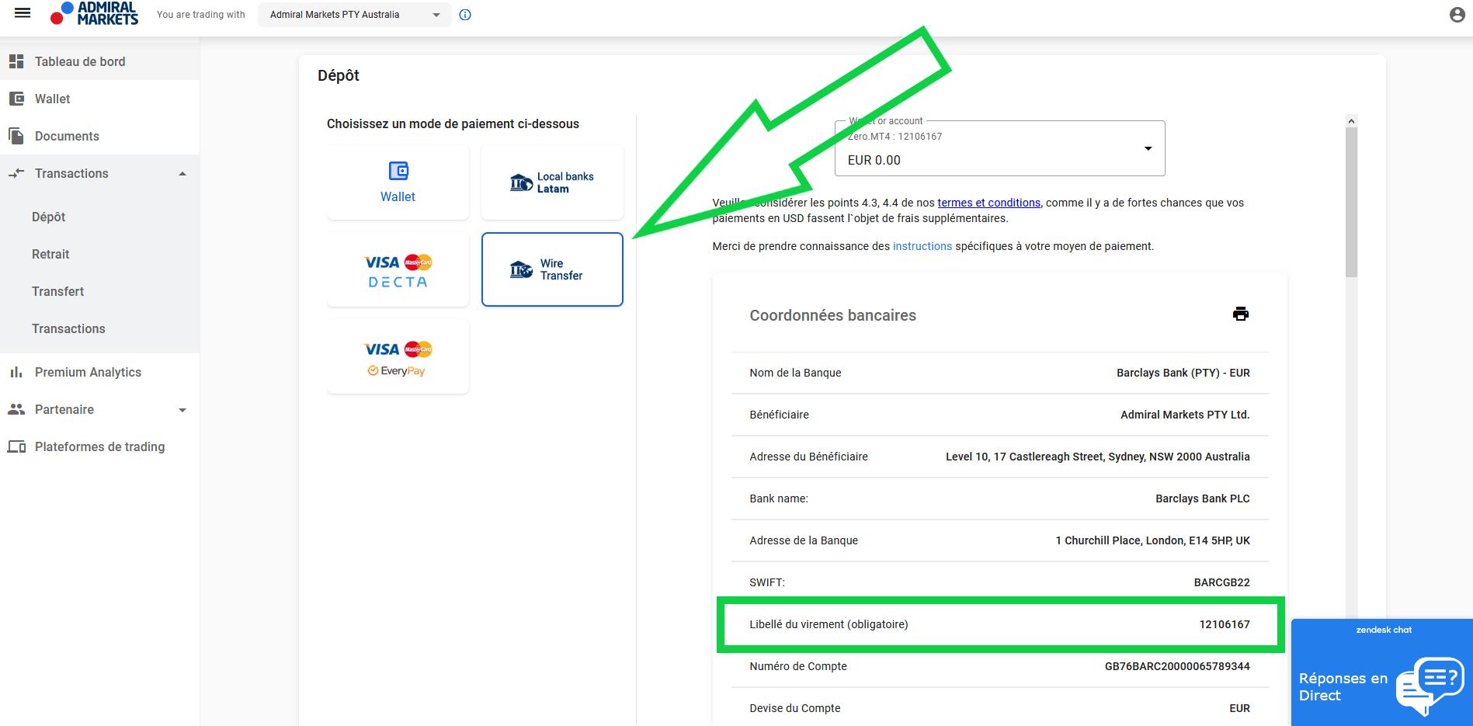
Task: Open the Transactions history submenu item
Action: point(99,328)
